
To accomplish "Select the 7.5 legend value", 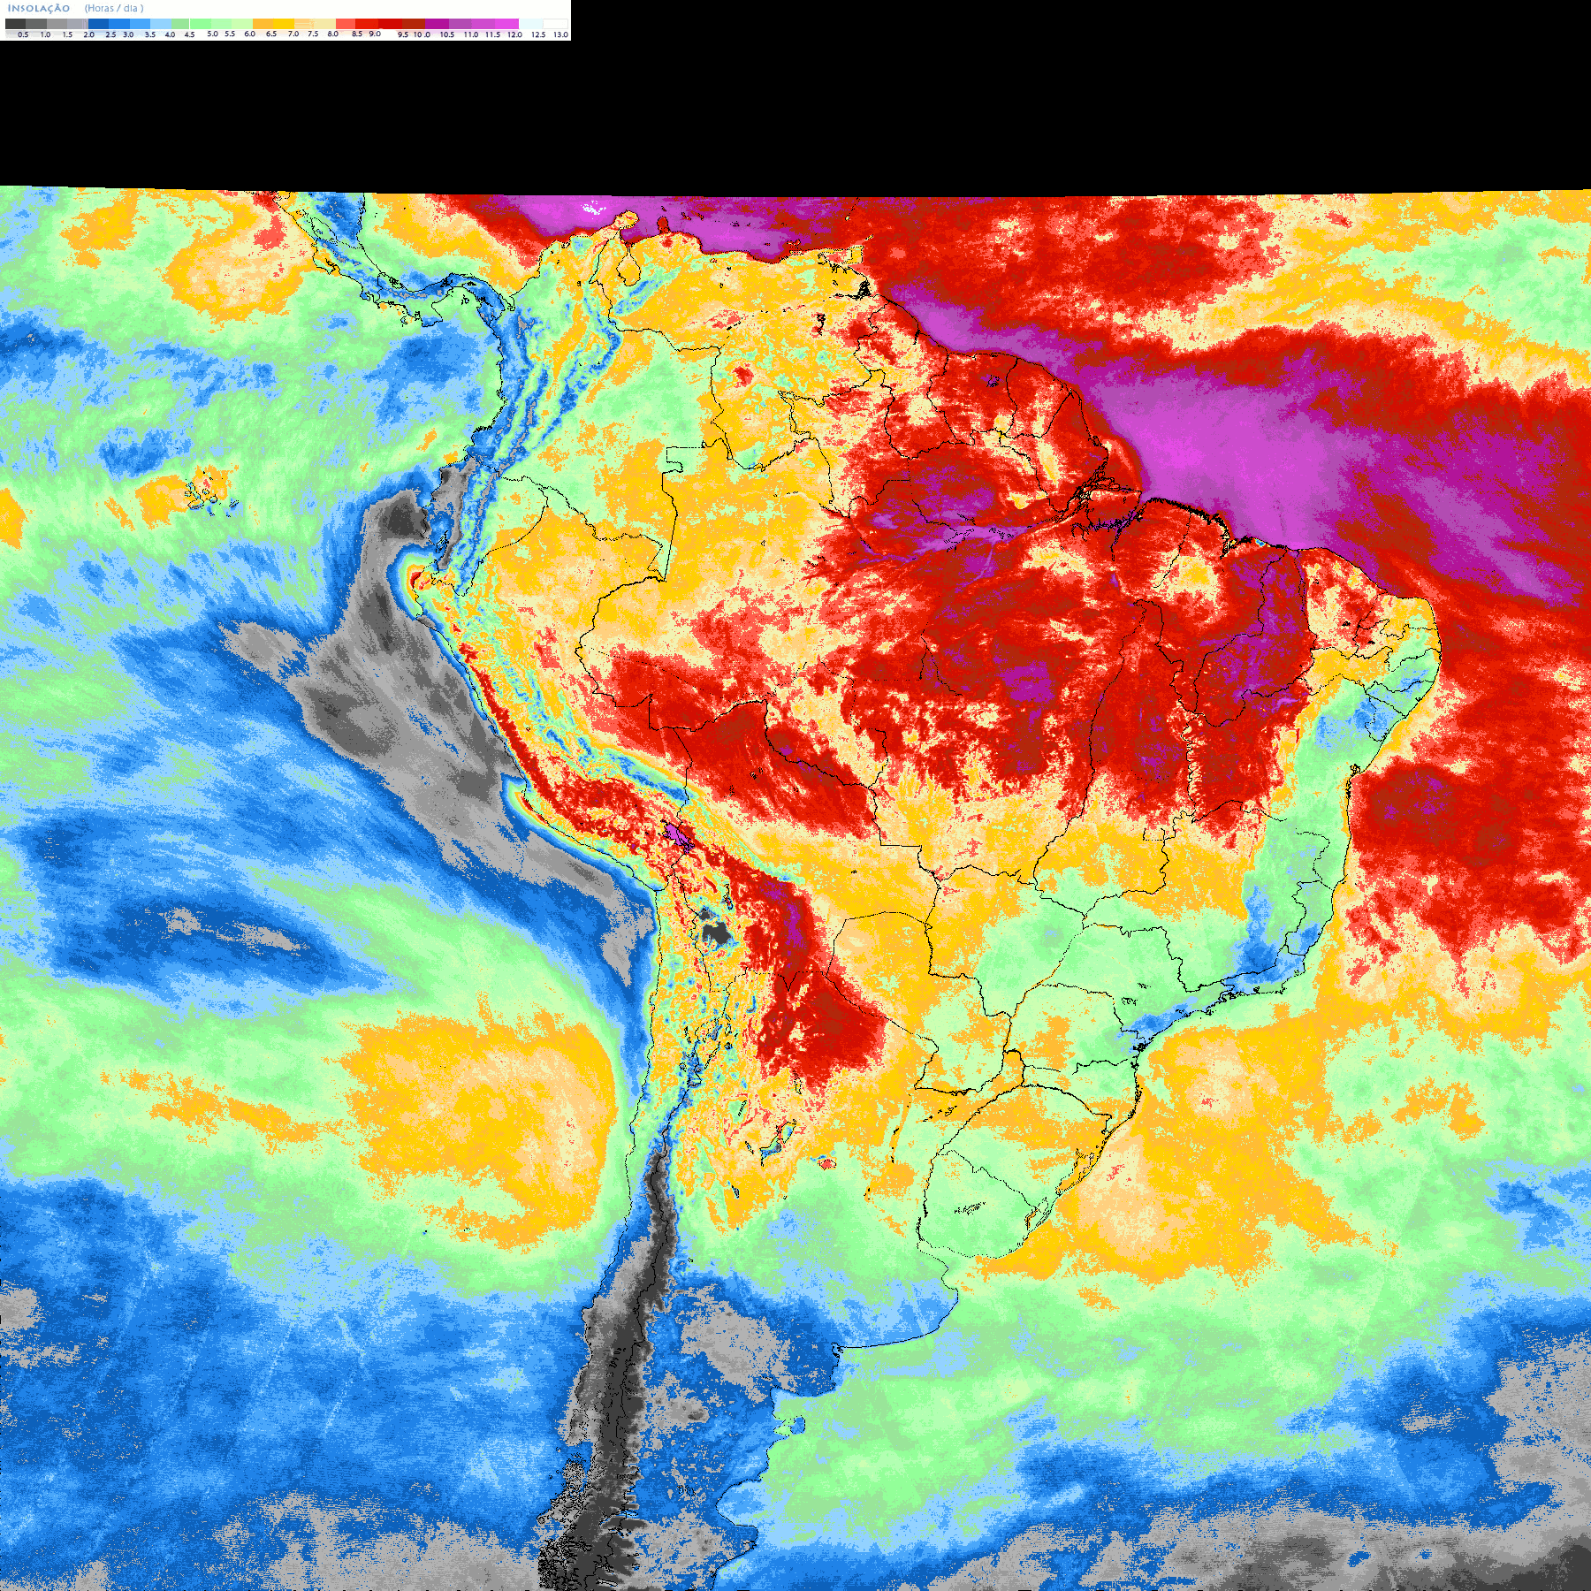I will (313, 34).
